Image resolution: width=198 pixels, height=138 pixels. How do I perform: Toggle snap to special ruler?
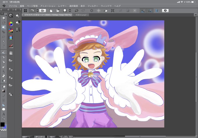[x=150, y=10]
